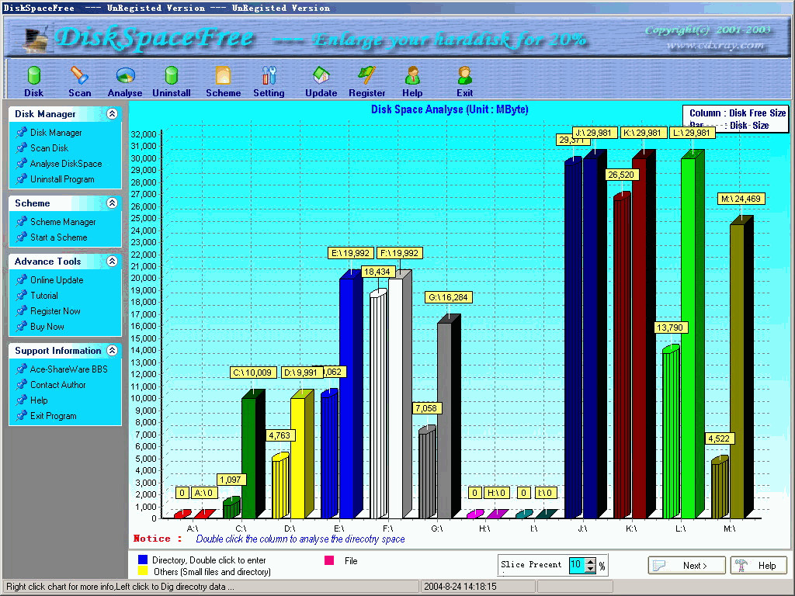795x596 pixels.
Task: Open Ace-ShareWare BBS link
Action: (x=69, y=369)
